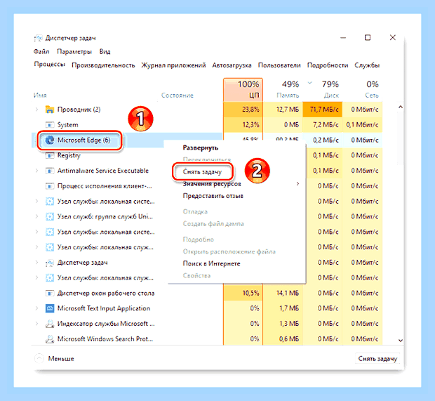The width and height of the screenshot is (435, 401).
Task: Maximize the Диспетчер задач window
Action: (x=368, y=37)
